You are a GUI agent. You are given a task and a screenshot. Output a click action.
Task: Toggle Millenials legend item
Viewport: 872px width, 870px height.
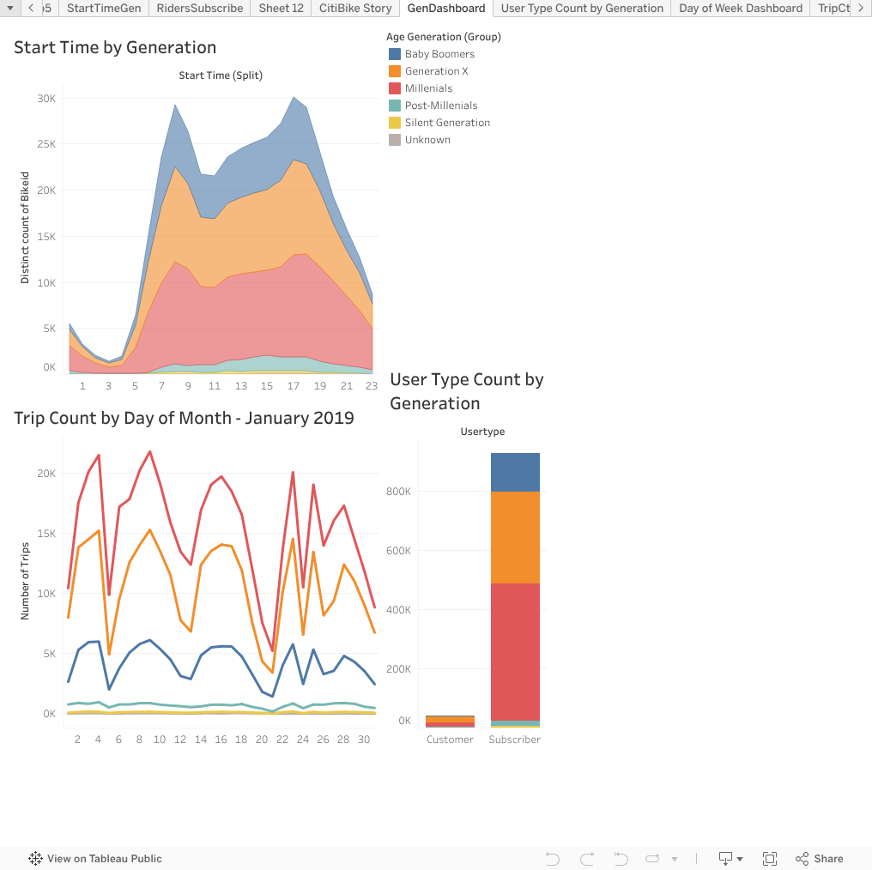[428, 88]
